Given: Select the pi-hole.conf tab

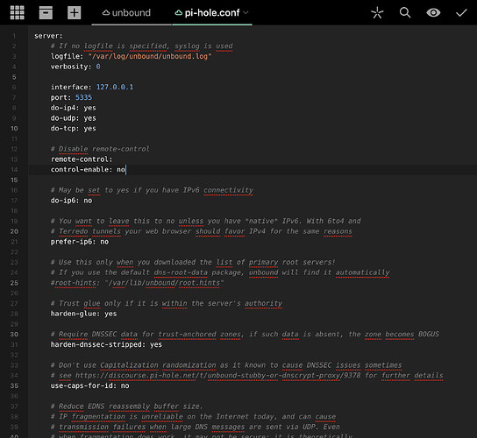Looking at the screenshot, I should tap(211, 13).
